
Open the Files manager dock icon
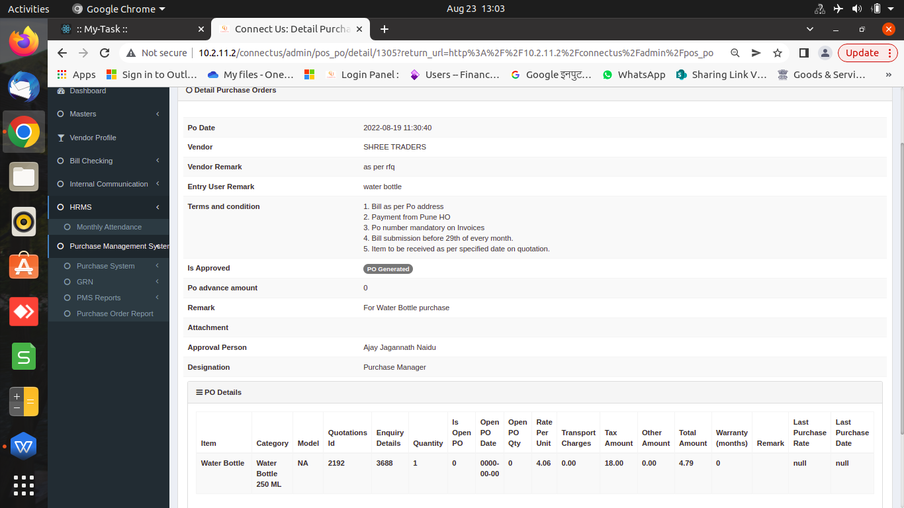click(24, 177)
